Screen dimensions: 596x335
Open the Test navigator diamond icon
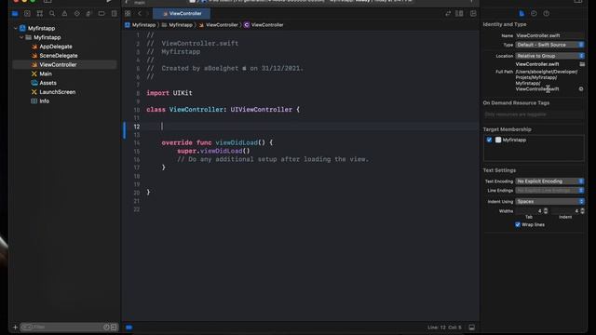coord(77,14)
